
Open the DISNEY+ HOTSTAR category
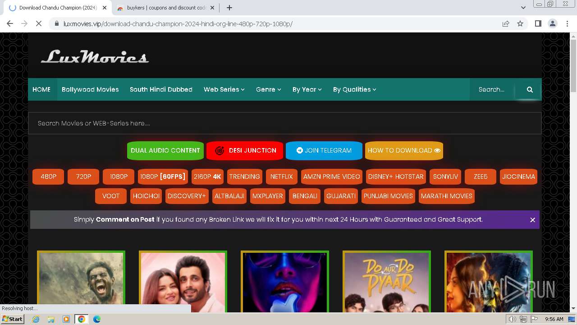(396, 176)
